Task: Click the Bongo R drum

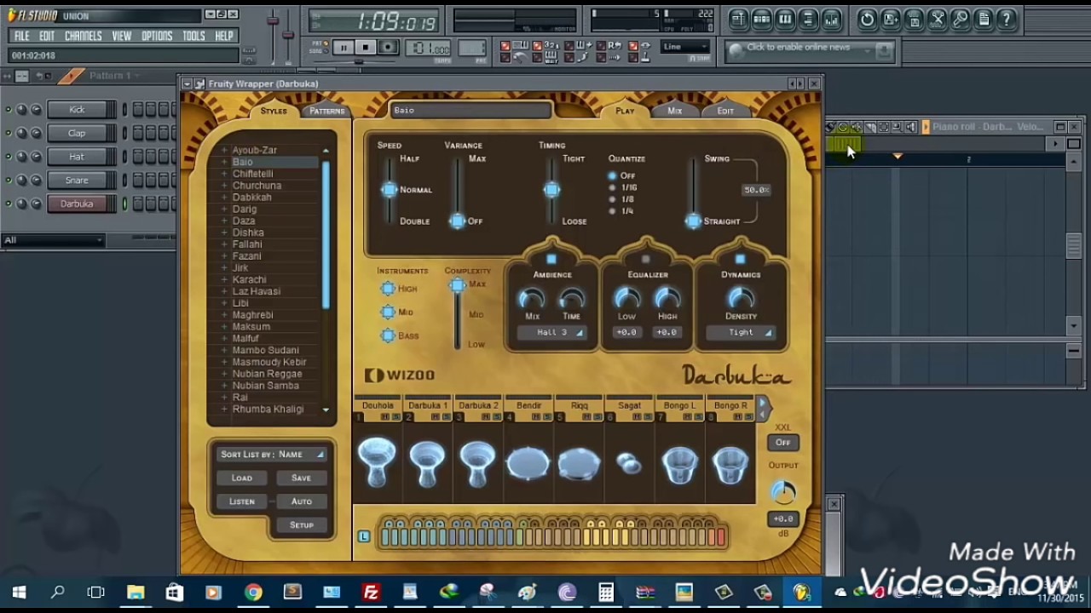Action: tap(730, 466)
